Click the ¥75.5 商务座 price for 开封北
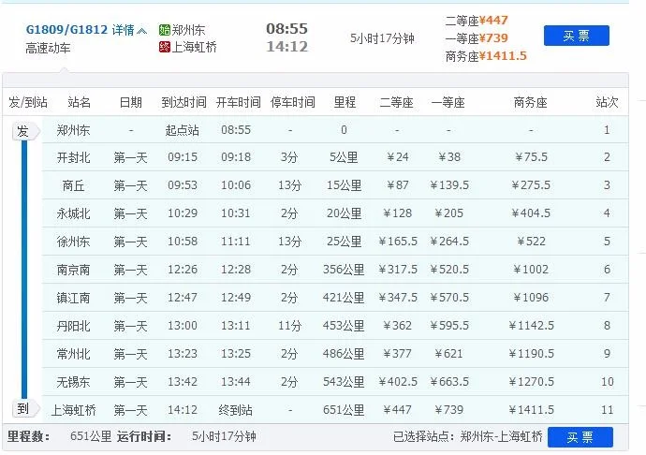This screenshot has width=646, height=455. (x=531, y=157)
